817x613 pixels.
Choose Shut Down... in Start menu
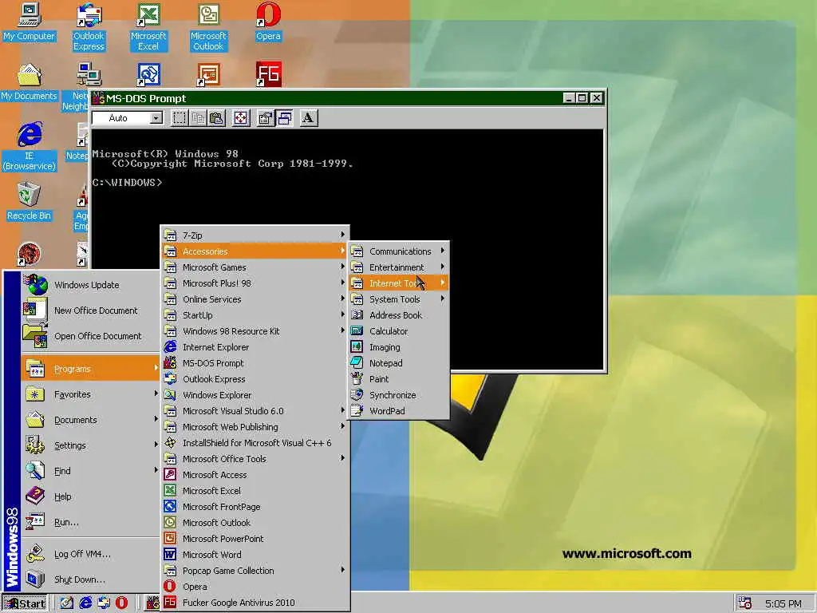tap(90, 579)
